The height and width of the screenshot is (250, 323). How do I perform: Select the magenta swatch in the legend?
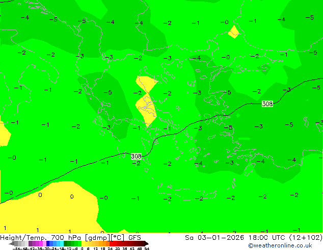coord(41,243)
